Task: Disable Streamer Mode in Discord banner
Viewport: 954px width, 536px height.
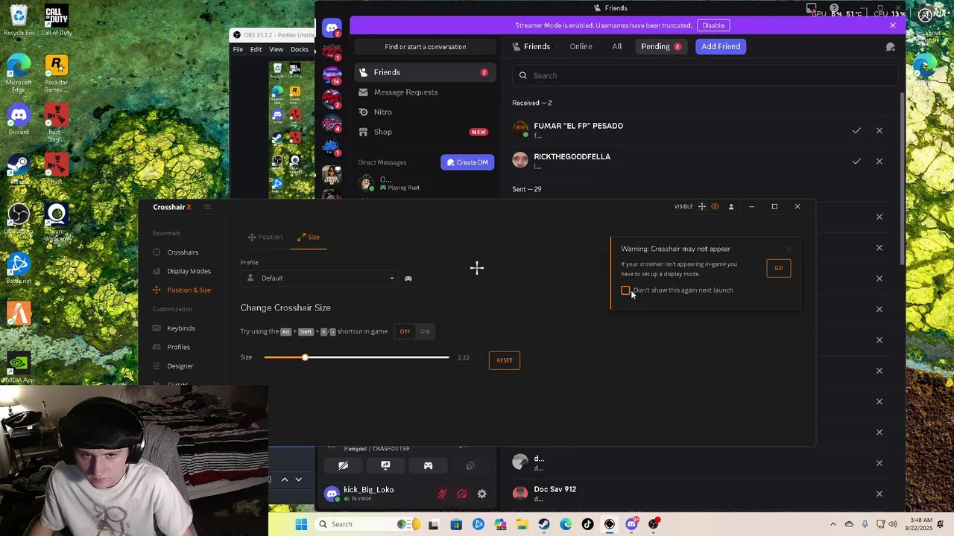Action: coord(713,25)
